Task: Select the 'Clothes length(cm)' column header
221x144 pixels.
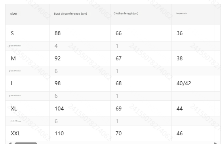Action: click(x=126, y=13)
